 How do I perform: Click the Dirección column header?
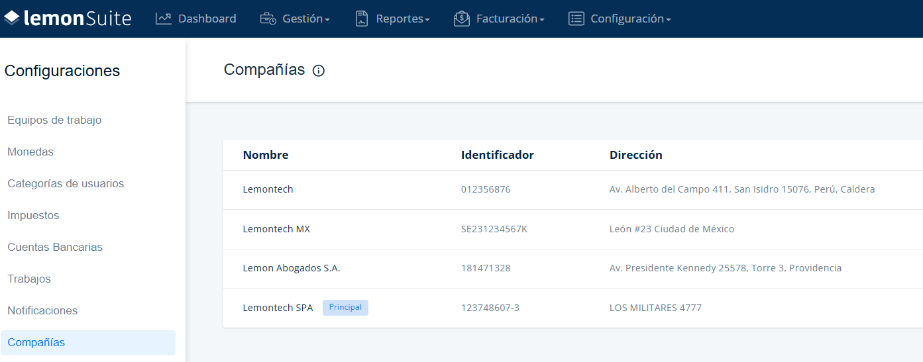636,156
